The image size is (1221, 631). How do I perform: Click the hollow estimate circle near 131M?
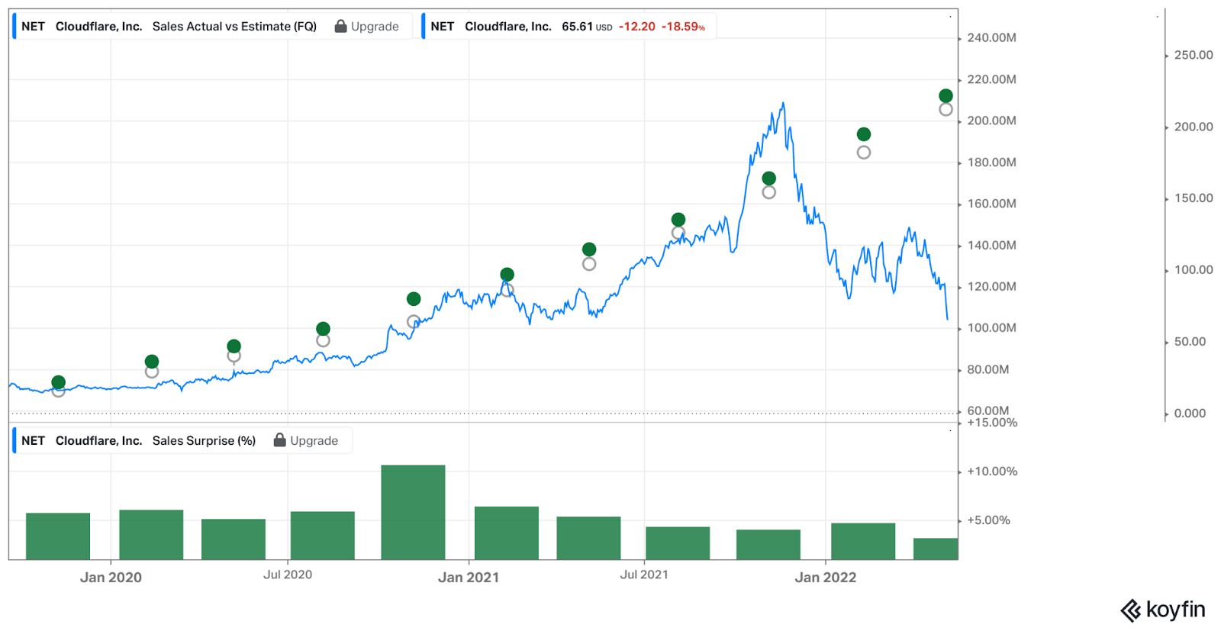[589, 264]
